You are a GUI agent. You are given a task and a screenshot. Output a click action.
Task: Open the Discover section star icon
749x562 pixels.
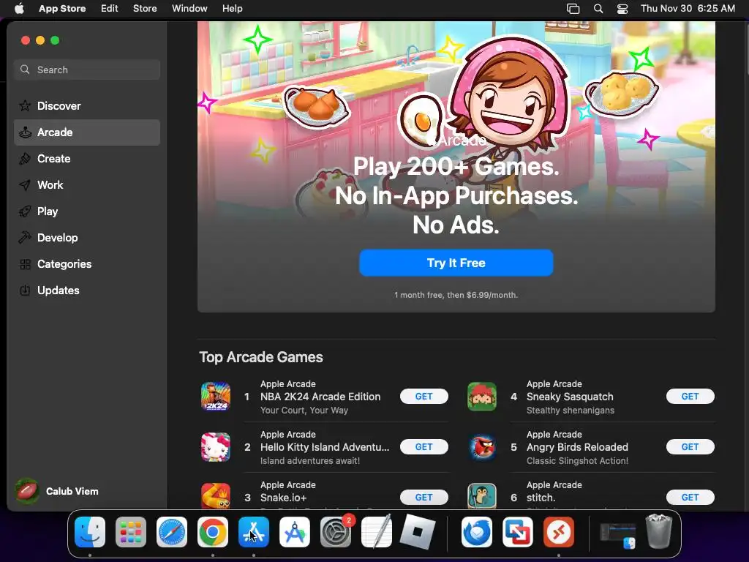point(25,105)
